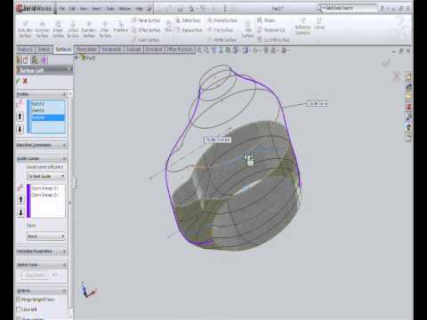Click the SolidWorks Search box
427x320 pixels.
[350, 8]
